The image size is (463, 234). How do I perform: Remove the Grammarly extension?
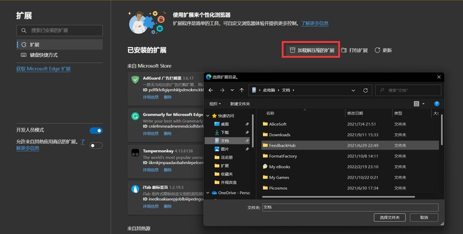168,133
